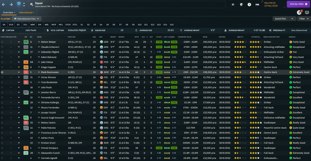Open the Social Feed button
The width and height of the screenshot is (311, 161).
299,4
